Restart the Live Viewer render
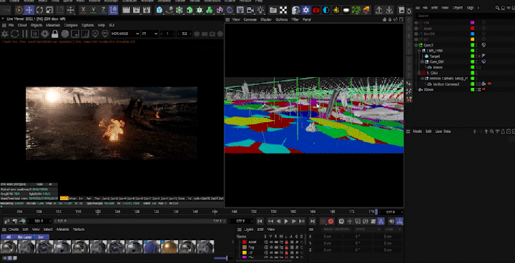The height and width of the screenshot is (263, 515). pos(15,34)
